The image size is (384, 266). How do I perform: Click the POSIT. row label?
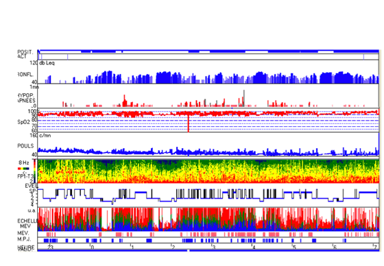coord(25,52)
